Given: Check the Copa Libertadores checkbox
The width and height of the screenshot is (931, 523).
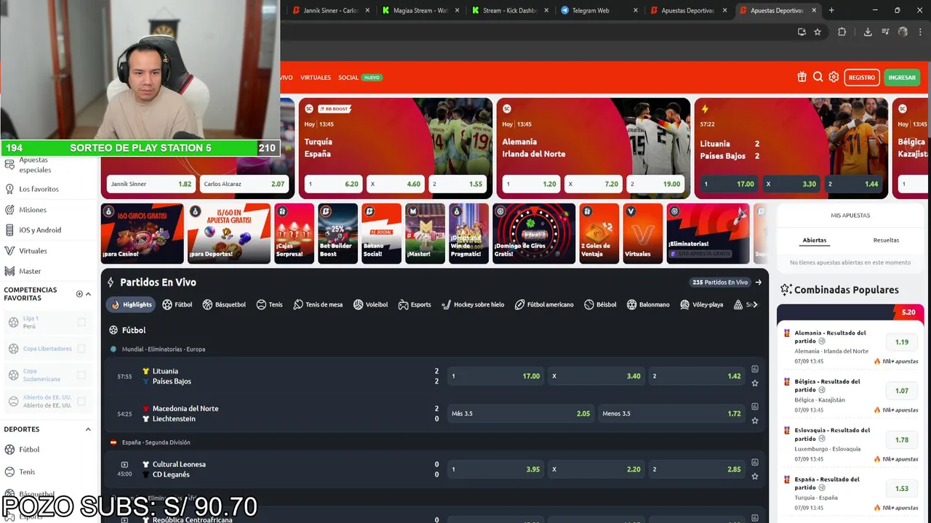Looking at the screenshot, I should pyautogui.click(x=81, y=349).
